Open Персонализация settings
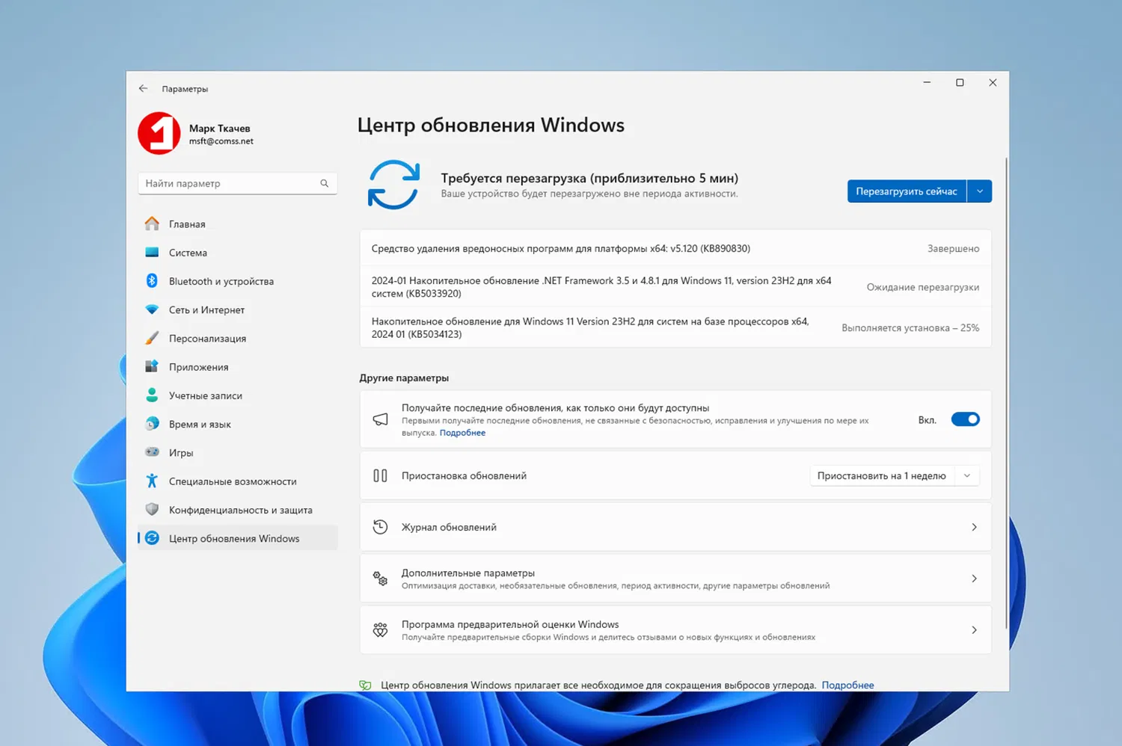The image size is (1122, 746). tap(238, 338)
